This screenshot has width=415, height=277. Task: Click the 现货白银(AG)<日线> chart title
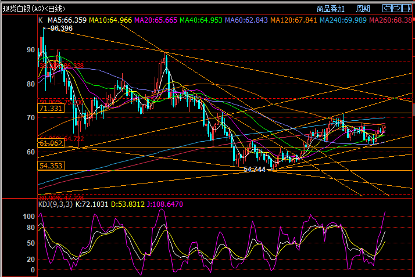(x=34, y=9)
